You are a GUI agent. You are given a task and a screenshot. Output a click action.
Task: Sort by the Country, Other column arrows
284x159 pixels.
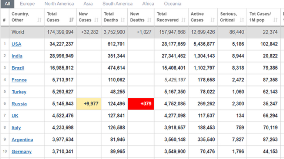pyautogui.click(x=39, y=20)
